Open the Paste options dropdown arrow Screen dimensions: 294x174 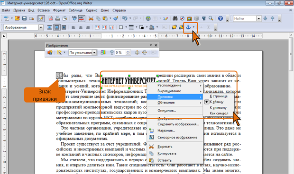tap(110, 18)
